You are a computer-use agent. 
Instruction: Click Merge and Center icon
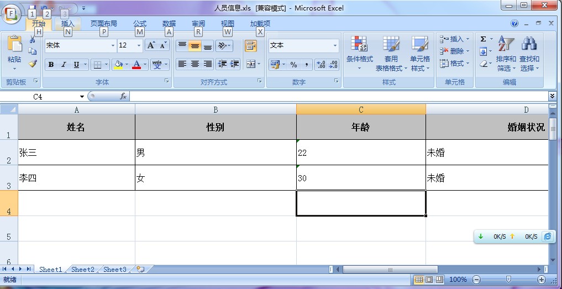(x=251, y=64)
